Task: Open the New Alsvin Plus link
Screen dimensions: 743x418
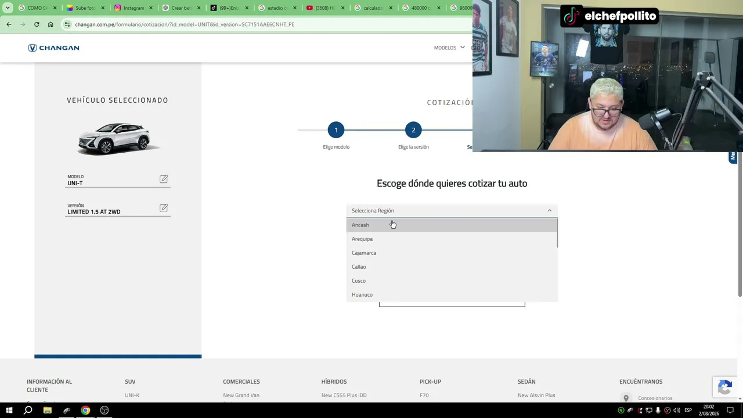Action: (x=536, y=395)
